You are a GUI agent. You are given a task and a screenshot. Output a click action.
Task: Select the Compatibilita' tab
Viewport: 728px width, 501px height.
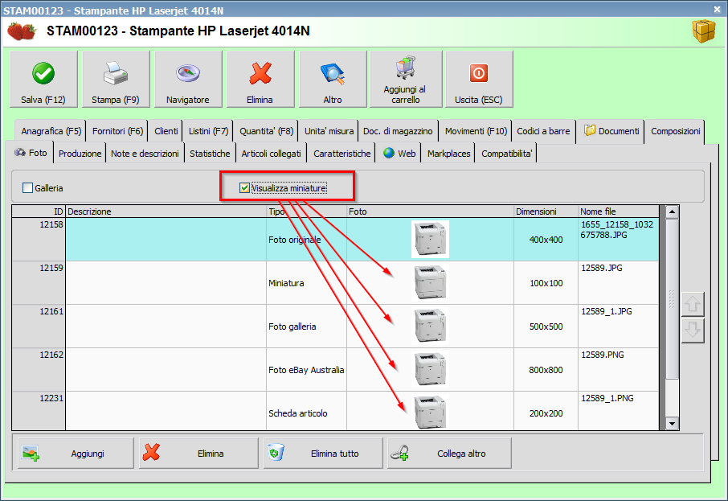pos(506,154)
